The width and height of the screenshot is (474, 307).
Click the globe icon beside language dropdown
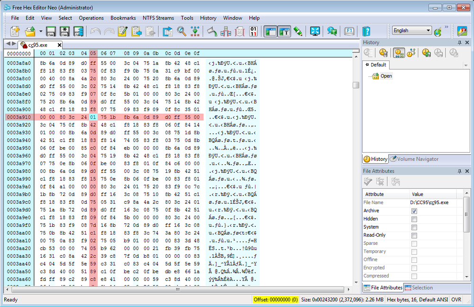pos(438,31)
